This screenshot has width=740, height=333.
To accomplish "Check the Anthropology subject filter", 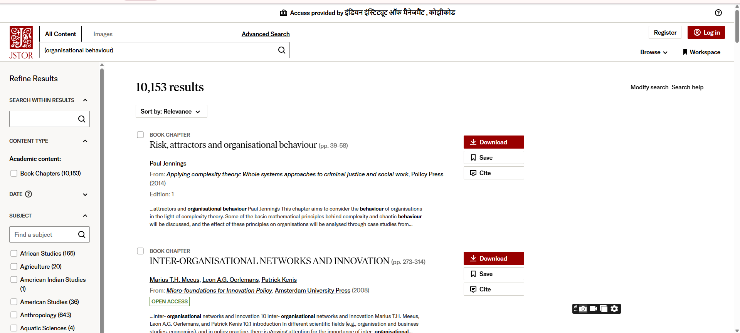I will coord(14,315).
